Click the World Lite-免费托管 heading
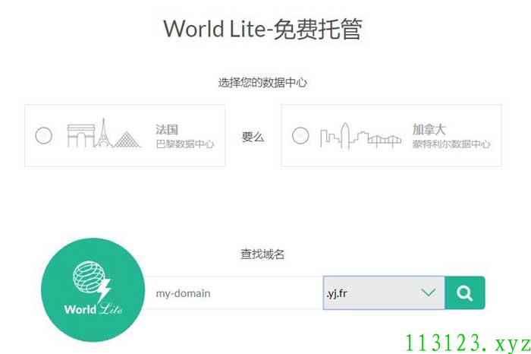The height and width of the screenshot is (354, 531). (x=263, y=29)
